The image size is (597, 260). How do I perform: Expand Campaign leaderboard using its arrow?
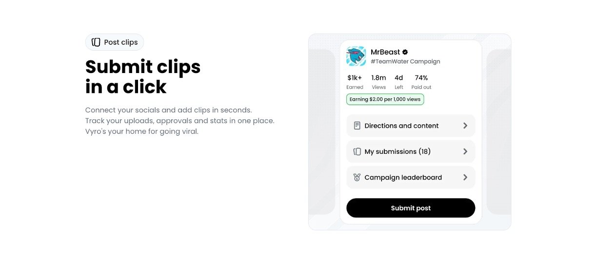tap(465, 178)
